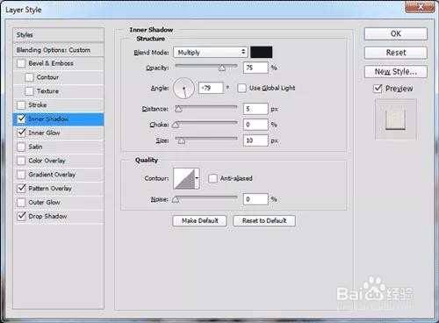Confirm with the OK button

396,33
